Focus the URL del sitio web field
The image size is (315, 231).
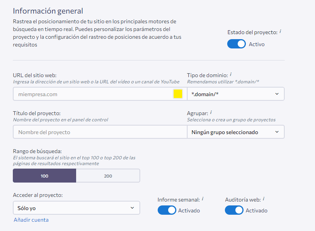(x=93, y=94)
